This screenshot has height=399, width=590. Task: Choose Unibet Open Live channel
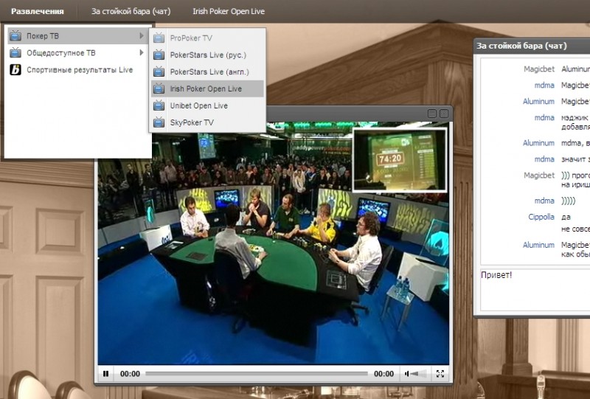click(x=207, y=105)
